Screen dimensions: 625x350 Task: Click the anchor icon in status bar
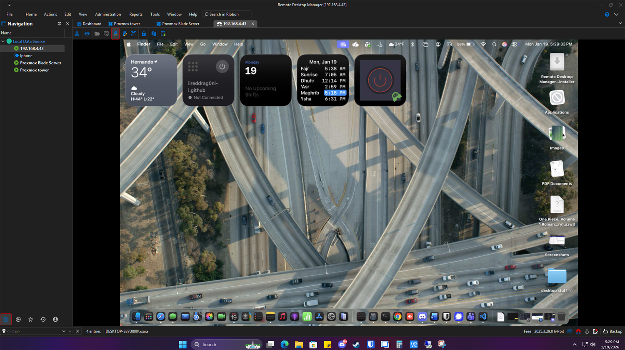pos(587,332)
